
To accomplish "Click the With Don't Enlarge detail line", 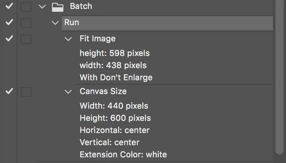I will 116,77.
